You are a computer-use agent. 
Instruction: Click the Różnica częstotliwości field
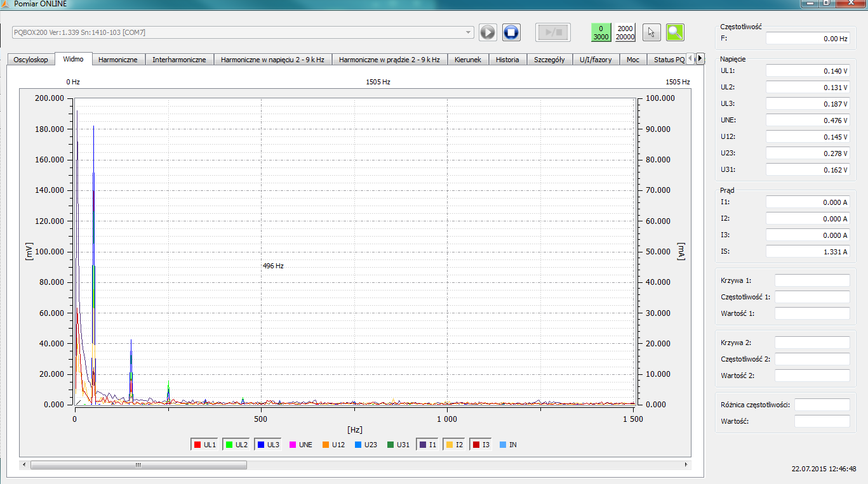click(x=822, y=405)
